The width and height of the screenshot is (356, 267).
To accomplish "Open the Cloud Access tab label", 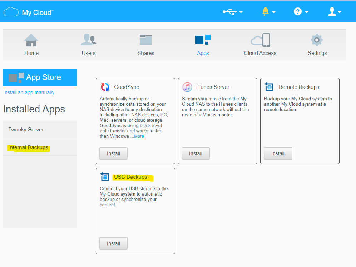I will click(260, 53).
